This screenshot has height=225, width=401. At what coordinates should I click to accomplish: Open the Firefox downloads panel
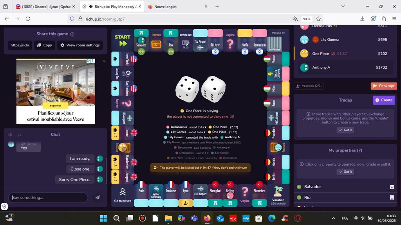pos(362,19)
